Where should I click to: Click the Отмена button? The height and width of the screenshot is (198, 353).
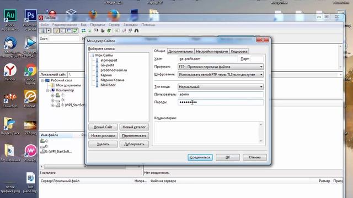(x=255, y=157)
